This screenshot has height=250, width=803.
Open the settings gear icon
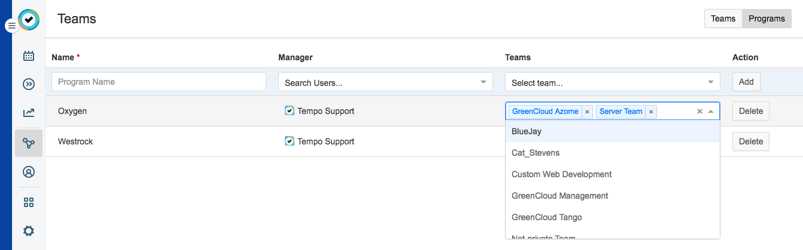point(29,231)
